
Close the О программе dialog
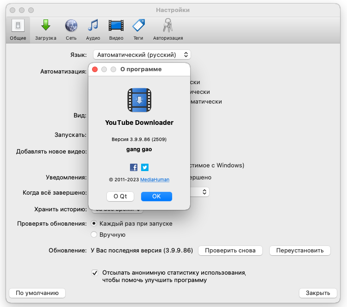click(x=95, y=69)
